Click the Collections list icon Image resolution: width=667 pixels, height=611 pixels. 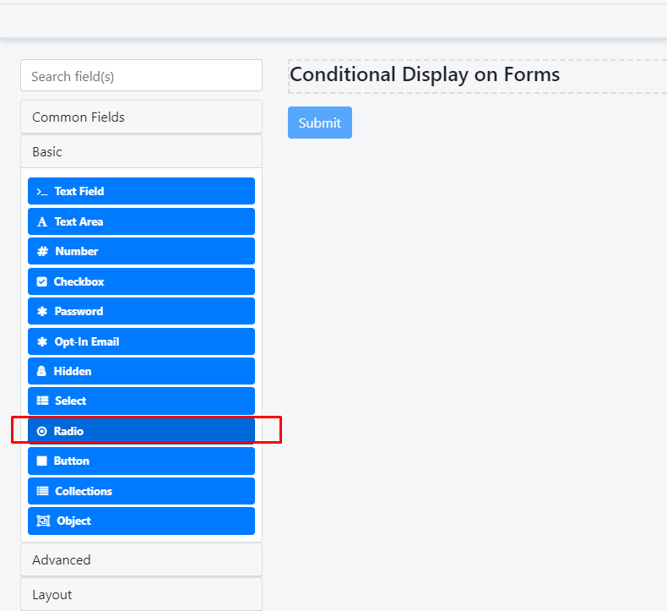[x=42, y=492]
